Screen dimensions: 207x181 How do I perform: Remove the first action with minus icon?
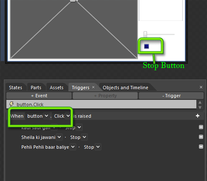(201, 127)
